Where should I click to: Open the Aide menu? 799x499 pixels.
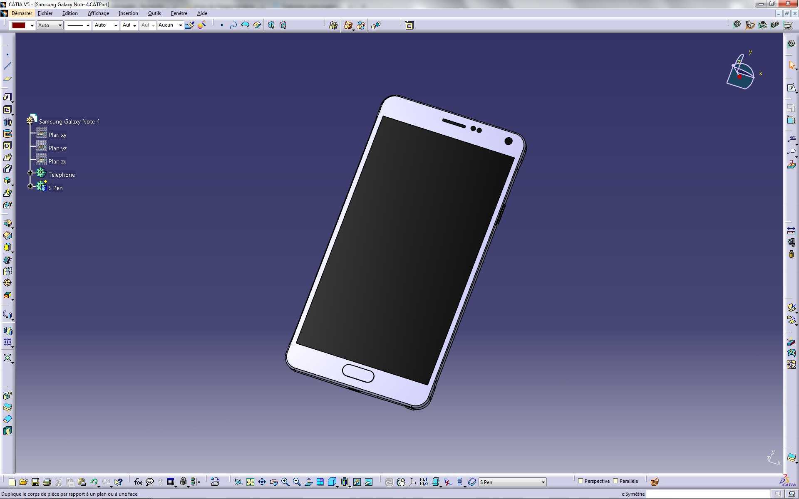[x=202, y=13]
